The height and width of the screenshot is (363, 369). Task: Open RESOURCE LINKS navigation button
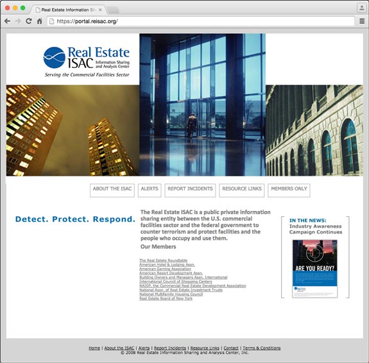pyautogui.click(x=242, y=190)
